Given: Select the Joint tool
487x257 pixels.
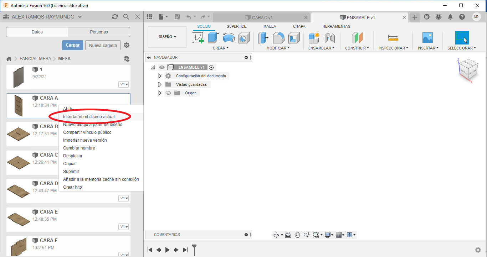Looking at the screenshot, I should [329, 38].
